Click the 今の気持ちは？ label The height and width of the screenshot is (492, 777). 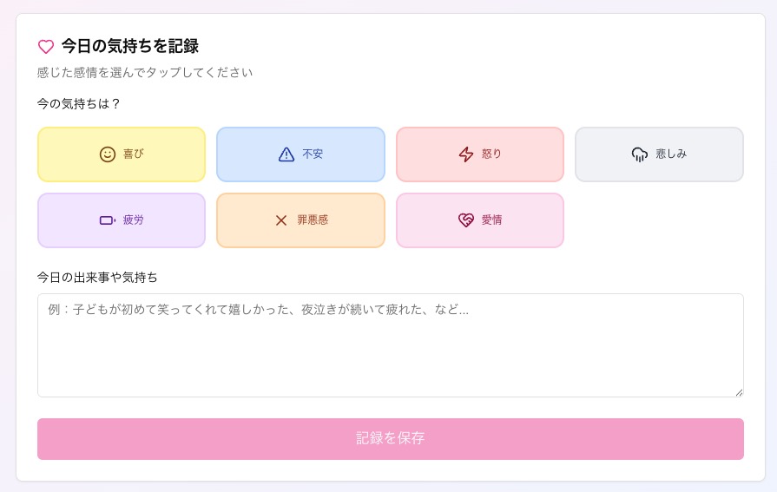point(79,104)
